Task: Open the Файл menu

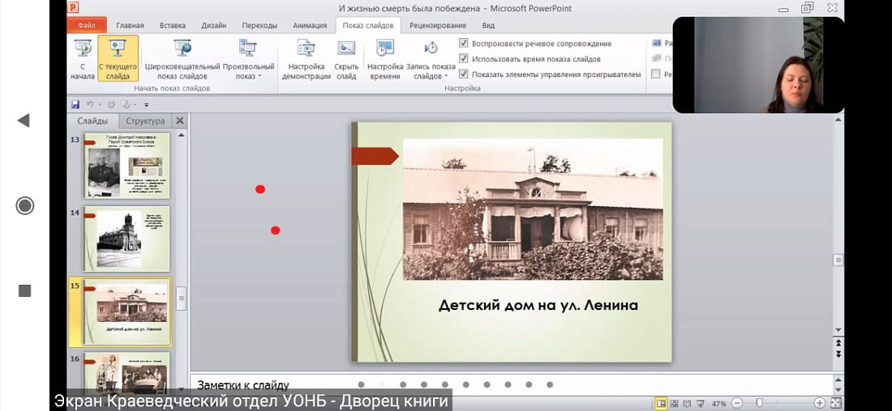Action: (x=87, y=25)
